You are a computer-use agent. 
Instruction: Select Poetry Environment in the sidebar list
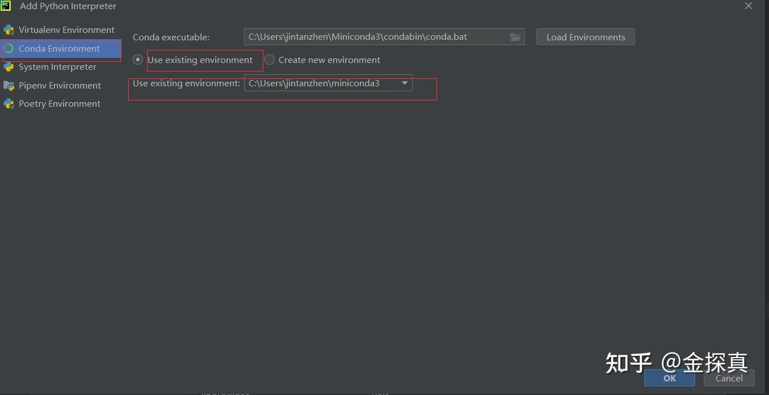(x=59, y=103)
